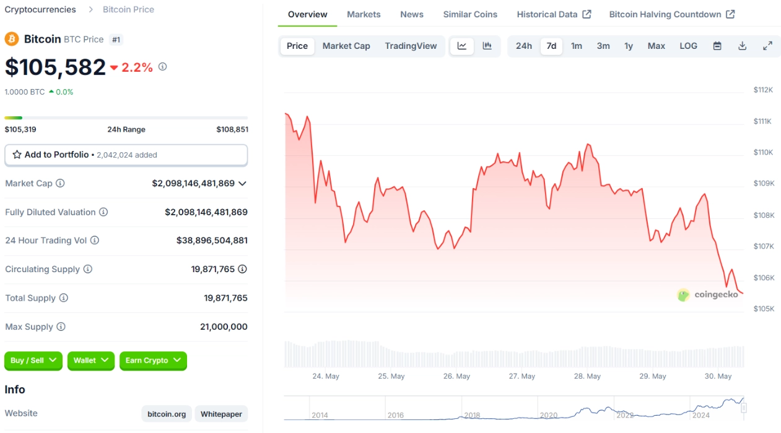The width and height of the screenshot is (781, 433).
Task: Click the $105,319 range low value
Action: point(20,129)
